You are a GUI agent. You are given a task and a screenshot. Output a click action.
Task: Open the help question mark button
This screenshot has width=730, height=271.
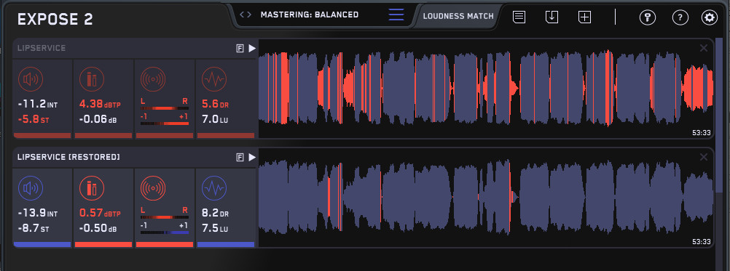(680, 18)
